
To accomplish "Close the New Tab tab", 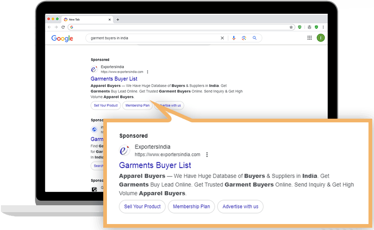I will (x=110, y=20).
